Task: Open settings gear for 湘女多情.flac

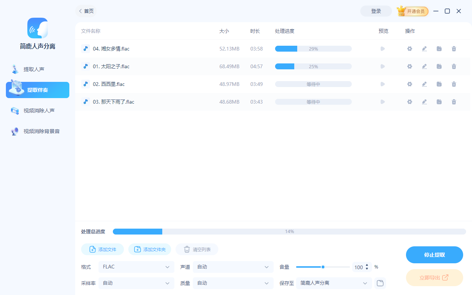Action: (409, 48)
